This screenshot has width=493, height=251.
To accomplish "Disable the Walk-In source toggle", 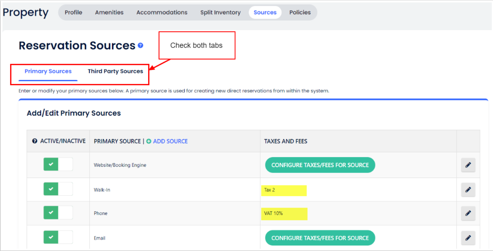I will [58, 189].
